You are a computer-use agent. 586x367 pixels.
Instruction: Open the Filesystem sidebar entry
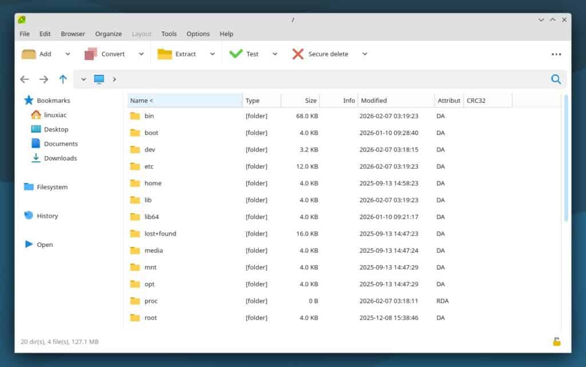[x=50, y=187]
